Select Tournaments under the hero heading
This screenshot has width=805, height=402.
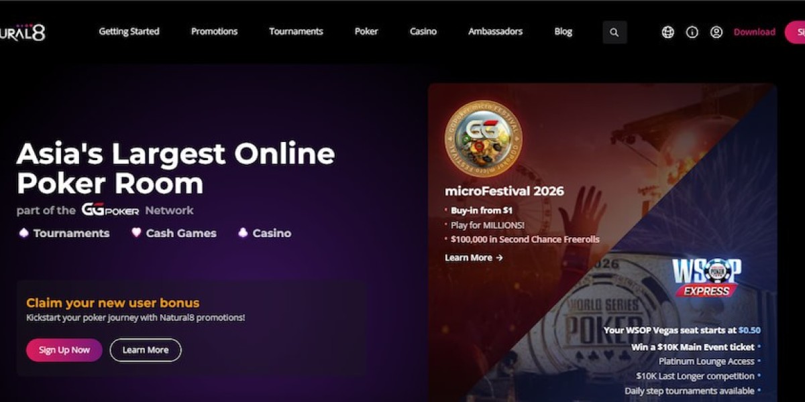coord(64,233)
